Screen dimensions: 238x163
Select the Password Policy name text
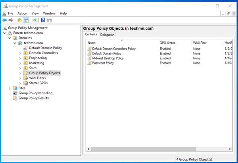103,63
